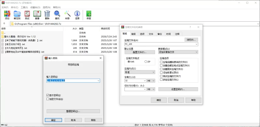Click 帮助 in the archive parameters dialog
The width and height of the screenshot is (260, 127).
[193, 100]
